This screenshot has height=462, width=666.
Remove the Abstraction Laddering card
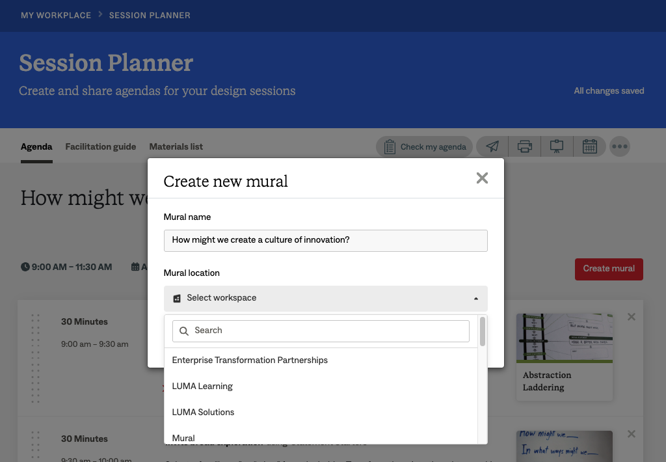click(631, 317)
